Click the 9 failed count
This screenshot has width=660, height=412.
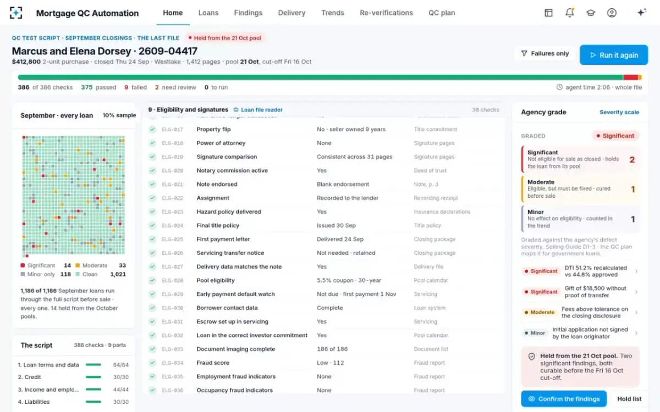[x=135, y=87]
